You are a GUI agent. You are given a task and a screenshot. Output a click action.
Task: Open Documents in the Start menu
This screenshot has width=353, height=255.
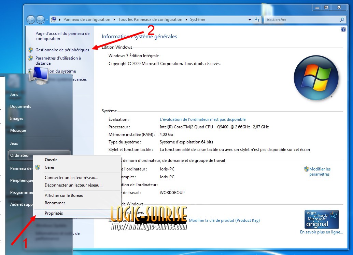tap(20, 106)
